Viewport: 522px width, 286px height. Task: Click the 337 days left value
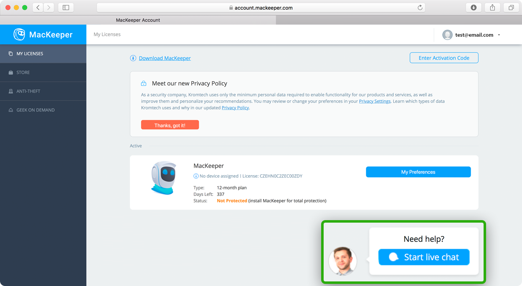220,194
